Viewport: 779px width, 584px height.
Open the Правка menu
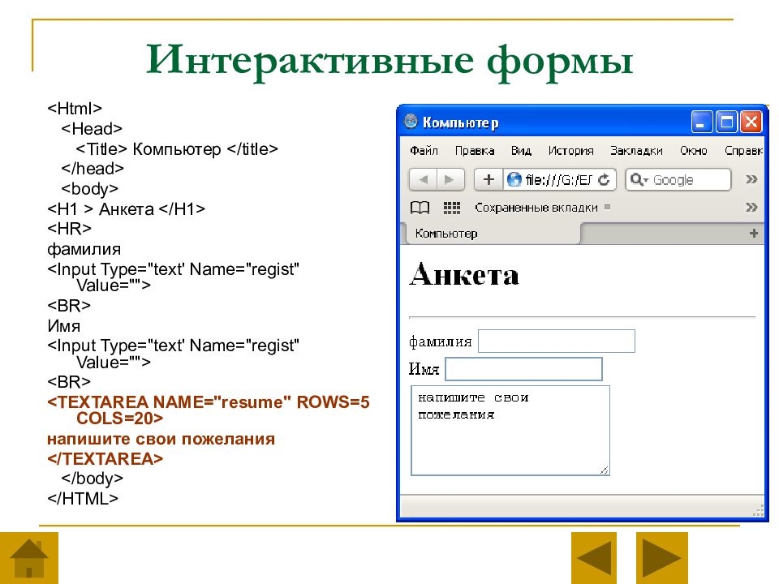click(475, 151)
